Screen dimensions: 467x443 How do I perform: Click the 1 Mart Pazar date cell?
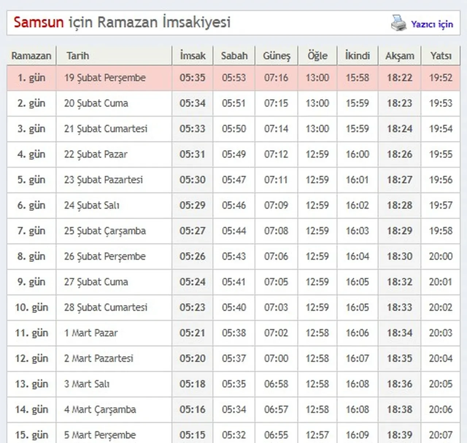coord(91,333)
